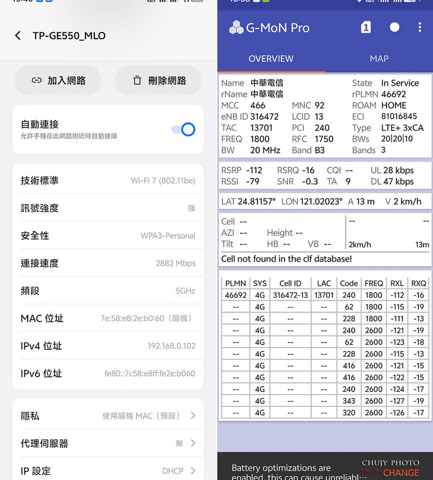Tap the rPLMN value 46692
This screenshot has height=480, width=433.
[x=394, y=94]
